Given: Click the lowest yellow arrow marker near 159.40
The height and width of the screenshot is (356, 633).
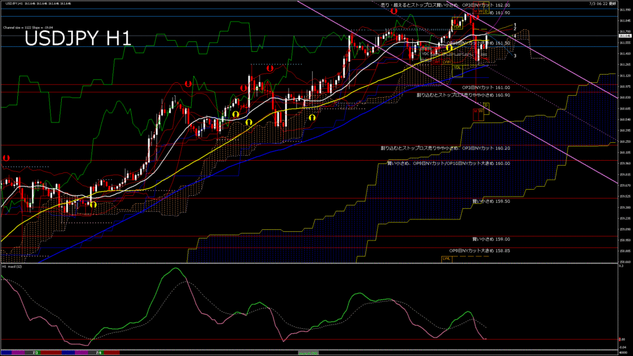Looking at the screenshot, I should [93, 204].
